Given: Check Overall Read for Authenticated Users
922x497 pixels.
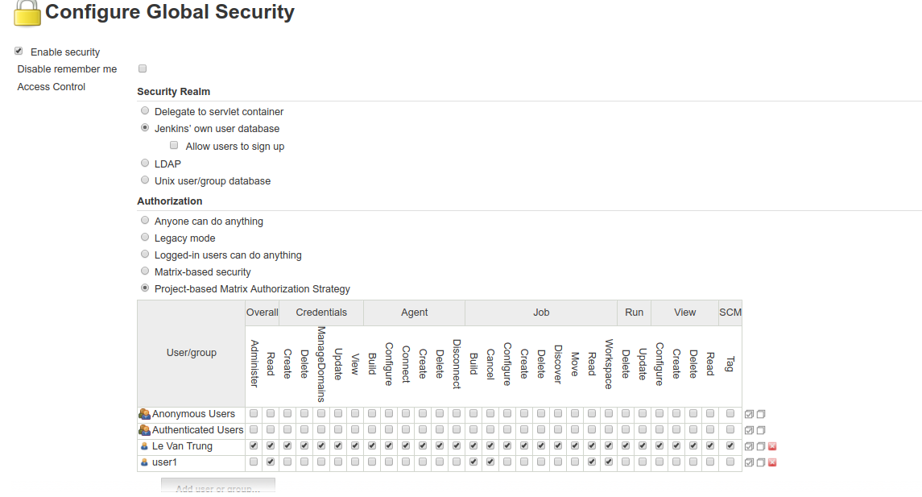Looking at the screenshot, I should click(271, 429).
